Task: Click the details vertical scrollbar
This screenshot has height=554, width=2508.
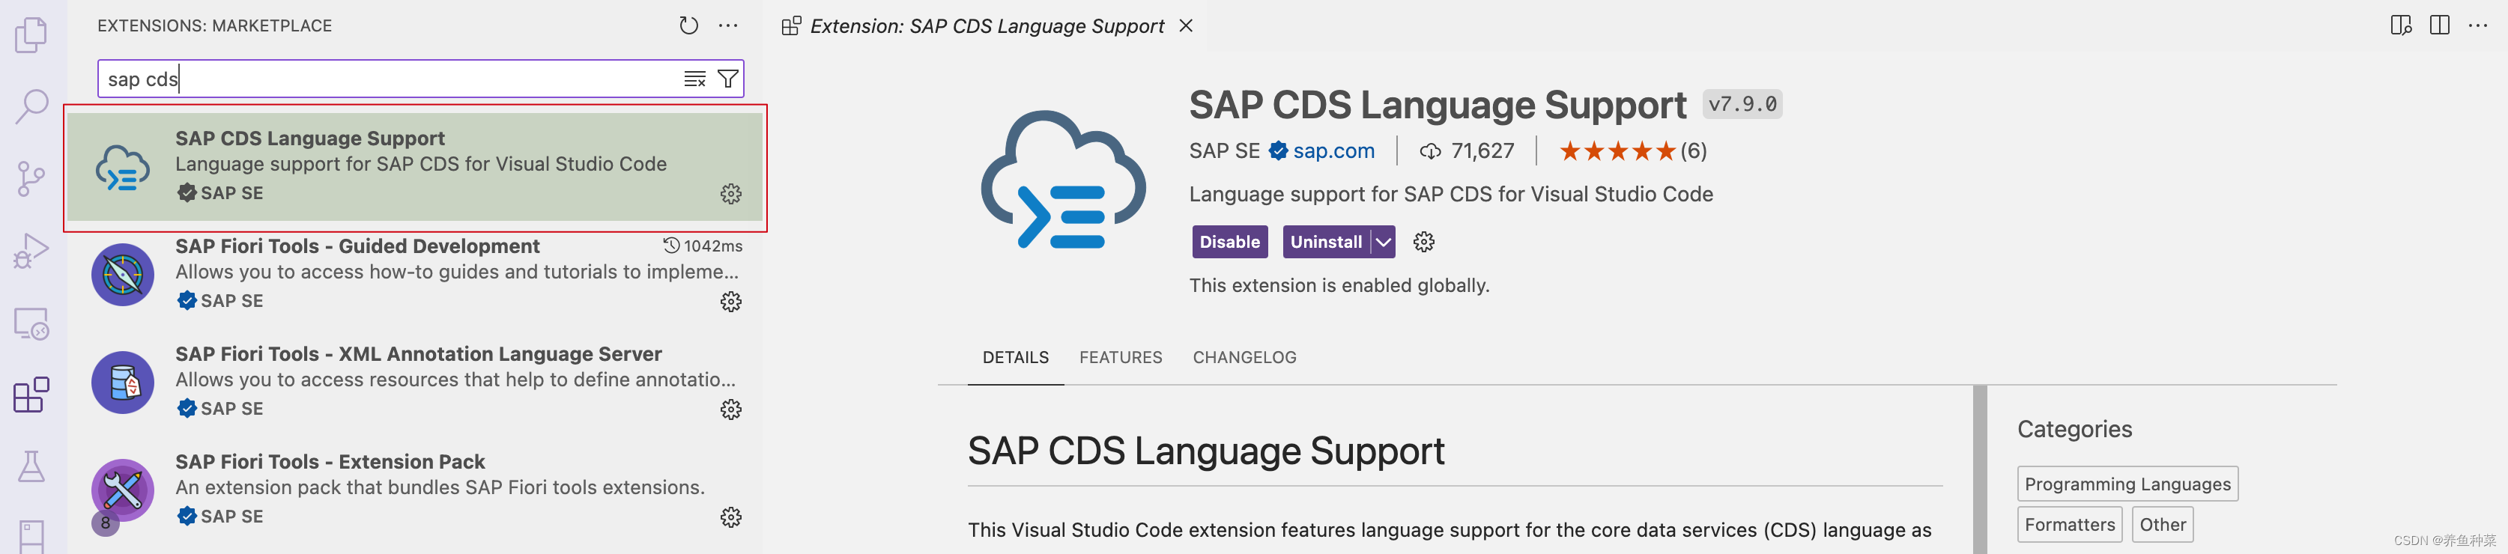Action: pos(1979,469)
